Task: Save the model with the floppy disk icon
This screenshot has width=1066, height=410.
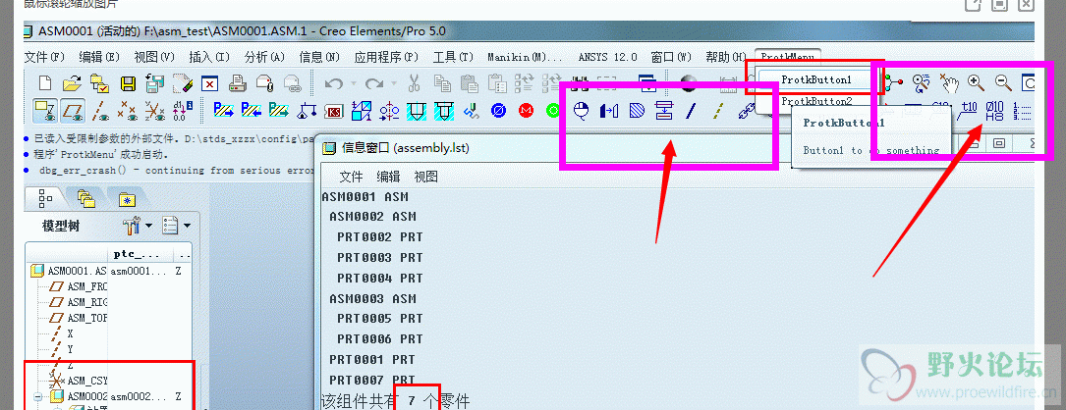Action: (x=127, y=83)
